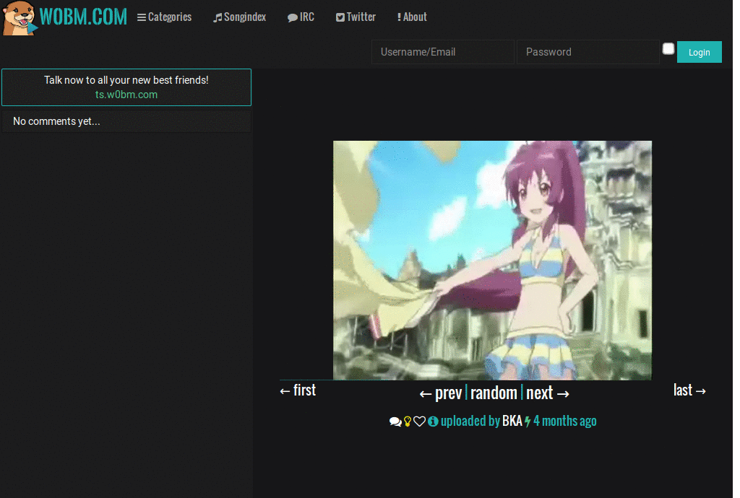Viewport: 740px width, 498px height.
Task: Load a random video
Action: 494,393
